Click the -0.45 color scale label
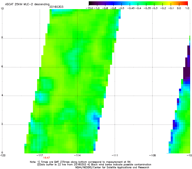Viewport: 192px width, 169px height. 131,8
